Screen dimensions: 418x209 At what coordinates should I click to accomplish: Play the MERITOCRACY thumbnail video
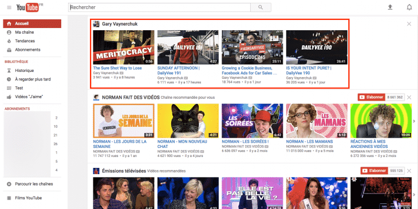tap(124, 47)
